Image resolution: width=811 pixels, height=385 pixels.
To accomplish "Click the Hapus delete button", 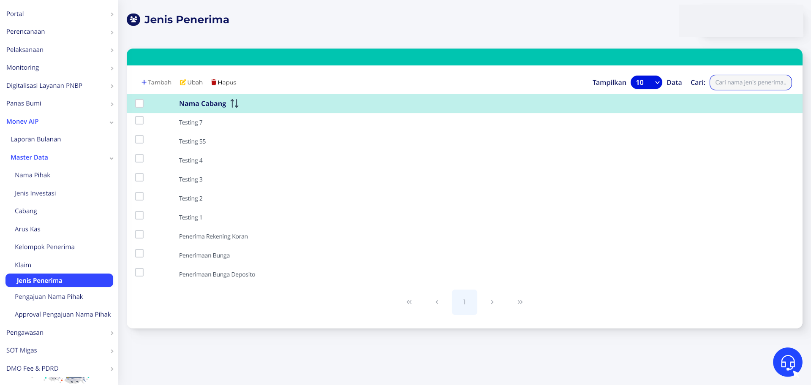I will point(223,82).
